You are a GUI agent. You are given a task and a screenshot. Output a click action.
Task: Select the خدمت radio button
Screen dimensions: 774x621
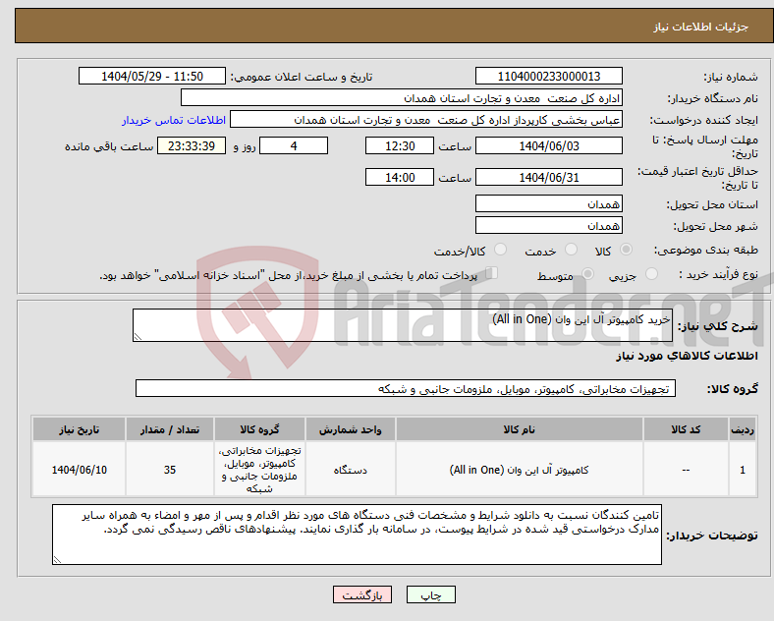[x=571, y=250]
